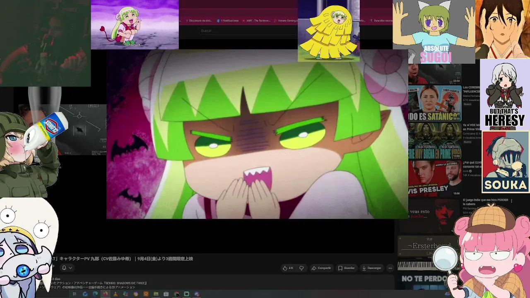This screenshot has height=298, width=530.
Task: Open File Explorer folder in the taskbar
Action: pyautogui.click(x=156, y=294)
